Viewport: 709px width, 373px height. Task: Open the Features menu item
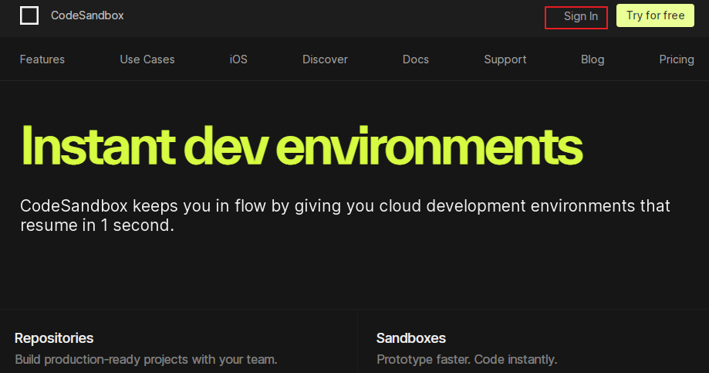point(42,59)
